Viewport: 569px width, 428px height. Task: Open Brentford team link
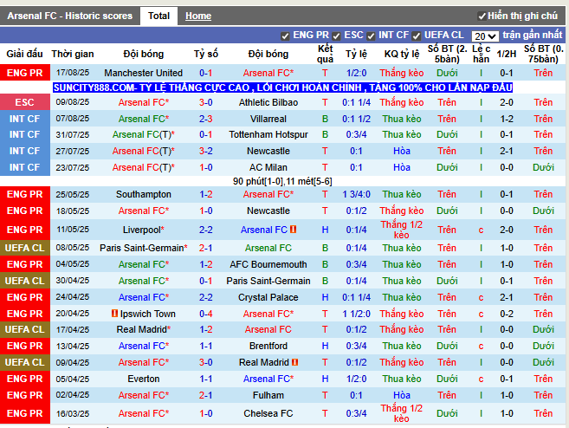[268, 346]
